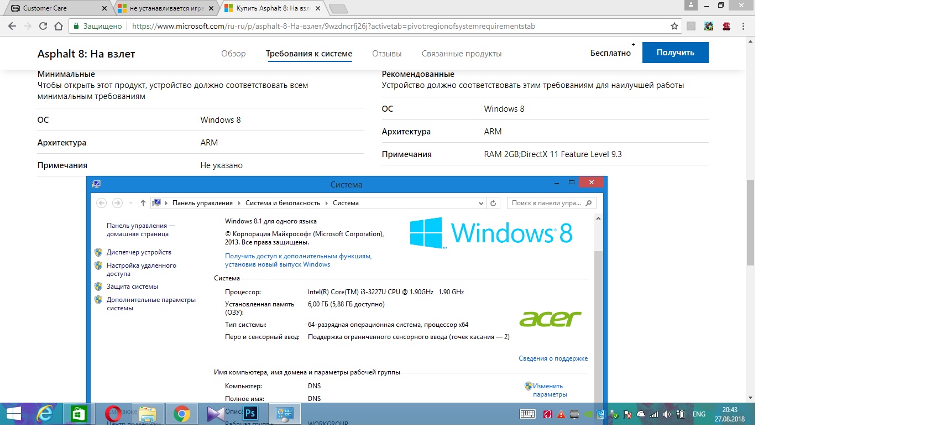Viewport: 931px width, 448px height.
Task: Open the Chrome three-dot menu
Action: [x=743, y=26]
